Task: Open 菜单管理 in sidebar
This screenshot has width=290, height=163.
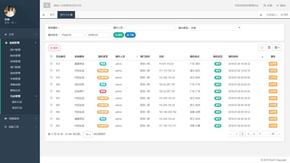Action: click(x=15, y=61)
